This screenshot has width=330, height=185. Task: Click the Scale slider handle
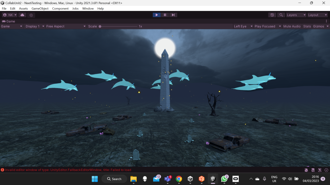pos(100,26)
